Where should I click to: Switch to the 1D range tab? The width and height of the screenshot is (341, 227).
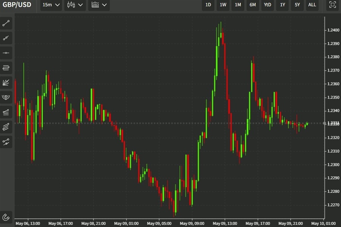pyautogui.click(x=208, y=5)
